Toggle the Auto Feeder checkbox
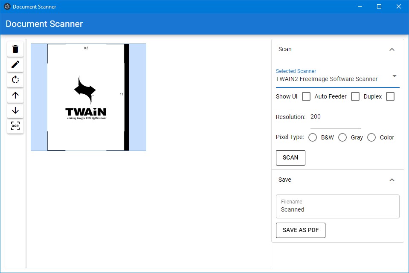Screen dimensions: 409x273 tap(355, 96)
